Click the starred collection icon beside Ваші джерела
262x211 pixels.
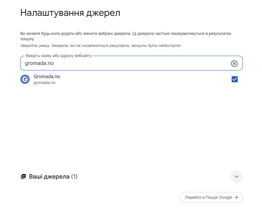tap(23, 177)
